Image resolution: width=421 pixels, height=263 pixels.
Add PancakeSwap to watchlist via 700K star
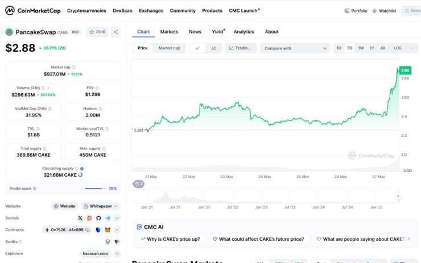click(x=97, y=32)
